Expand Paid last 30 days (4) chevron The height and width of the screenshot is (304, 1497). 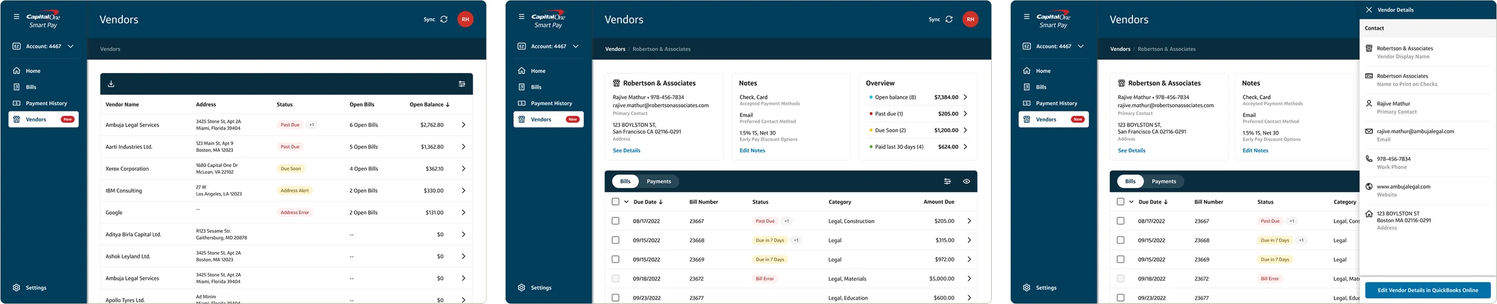pyautogui.click(x=966, y=147)
